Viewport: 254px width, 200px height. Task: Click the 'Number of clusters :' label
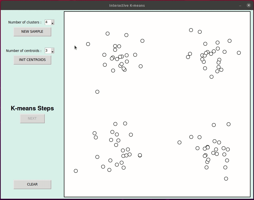(25, 22)
